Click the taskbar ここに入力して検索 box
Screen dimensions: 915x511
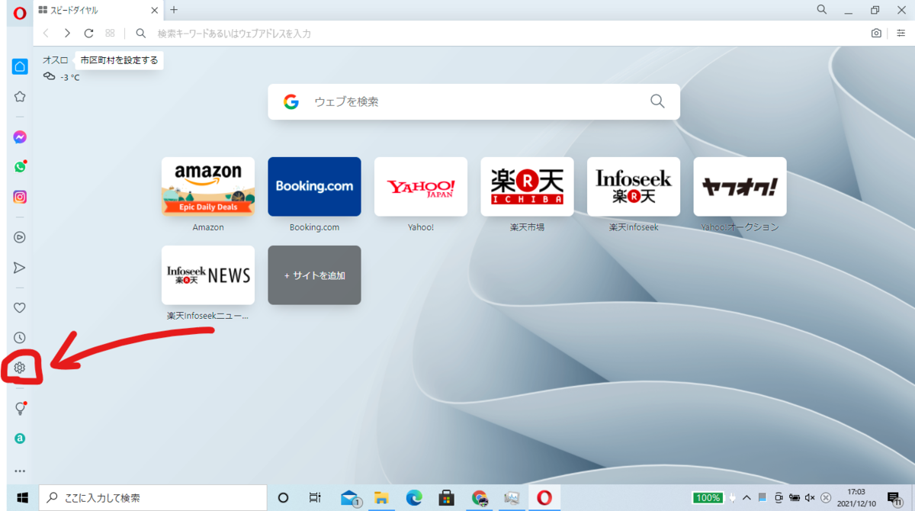151,497
